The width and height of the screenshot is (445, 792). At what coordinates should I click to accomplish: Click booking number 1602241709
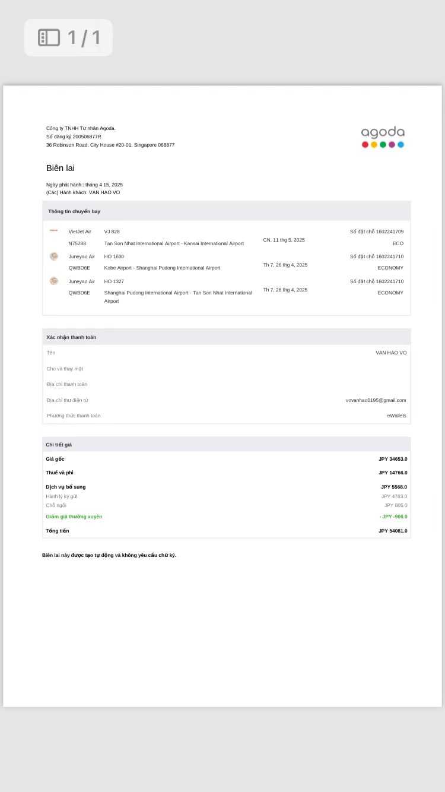pos(389,232)
